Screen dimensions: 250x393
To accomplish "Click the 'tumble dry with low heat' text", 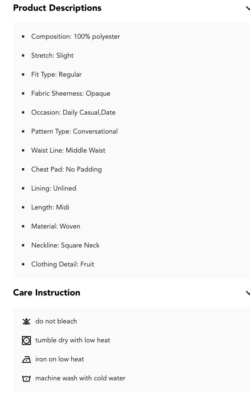I will point(73,341).
